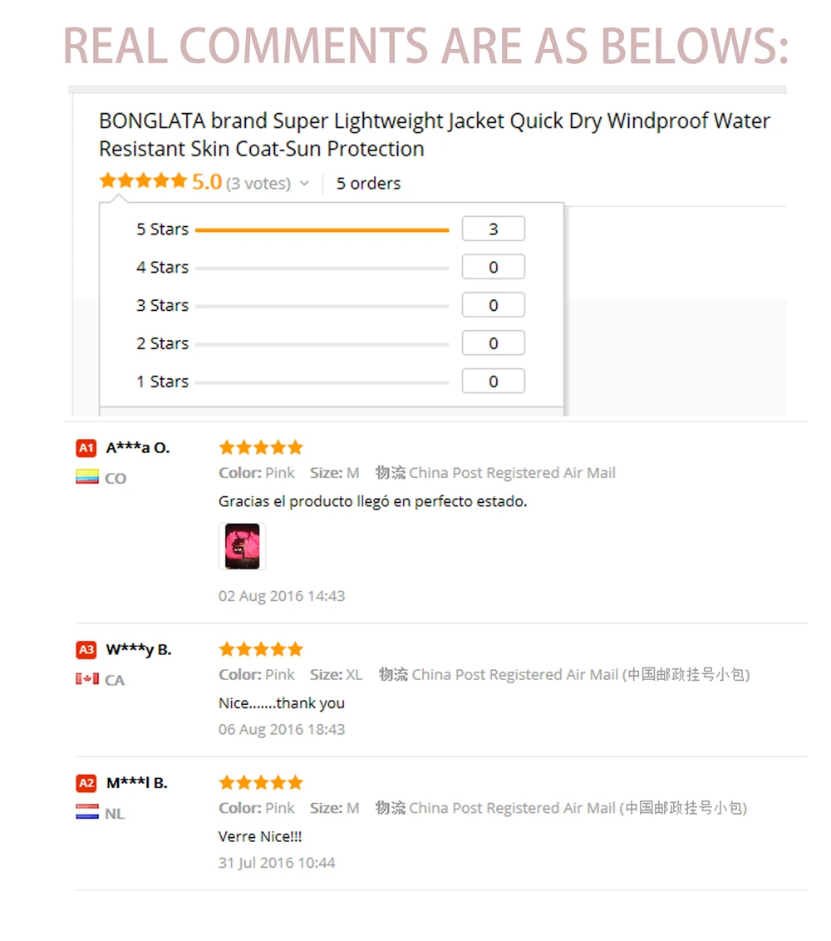The image size is (831, 941).
Task: Click the five-star rating beside 5.0
Action: [x=144, y=180]
